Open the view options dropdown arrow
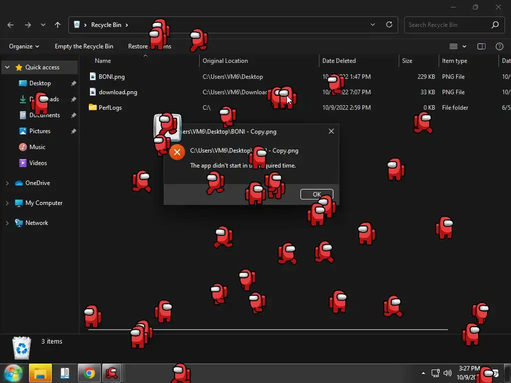 point(465,46)
